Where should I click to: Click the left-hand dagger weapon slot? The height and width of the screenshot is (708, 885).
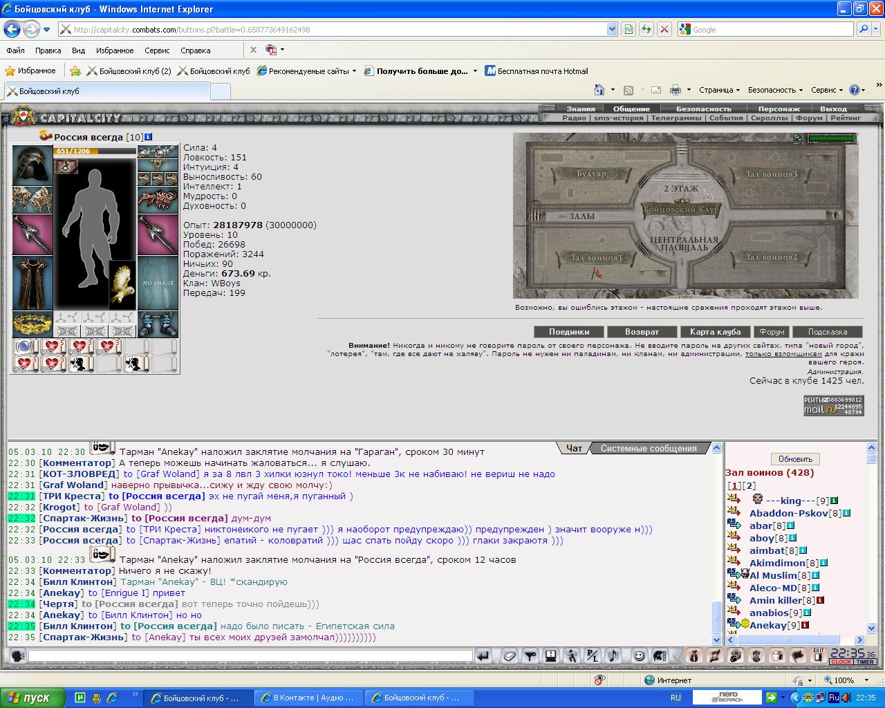32,235
